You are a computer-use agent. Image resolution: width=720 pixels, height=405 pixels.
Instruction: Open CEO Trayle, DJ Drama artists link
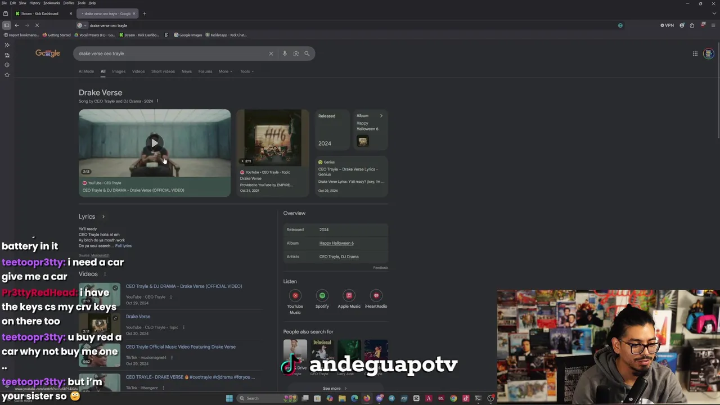click(x=339, y=256)
